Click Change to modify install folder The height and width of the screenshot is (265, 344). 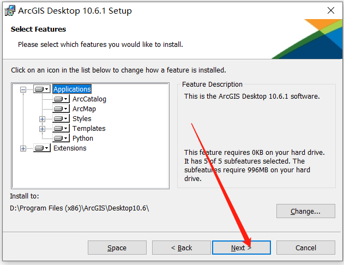[x=306, y=211]
